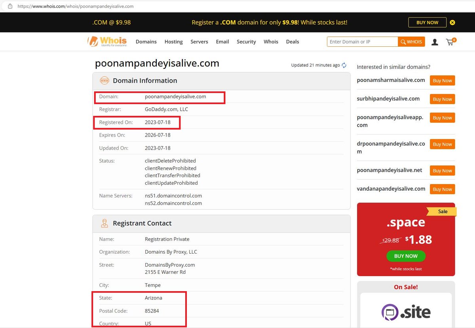Click the orange WHOIS search button

click(411, 42)
